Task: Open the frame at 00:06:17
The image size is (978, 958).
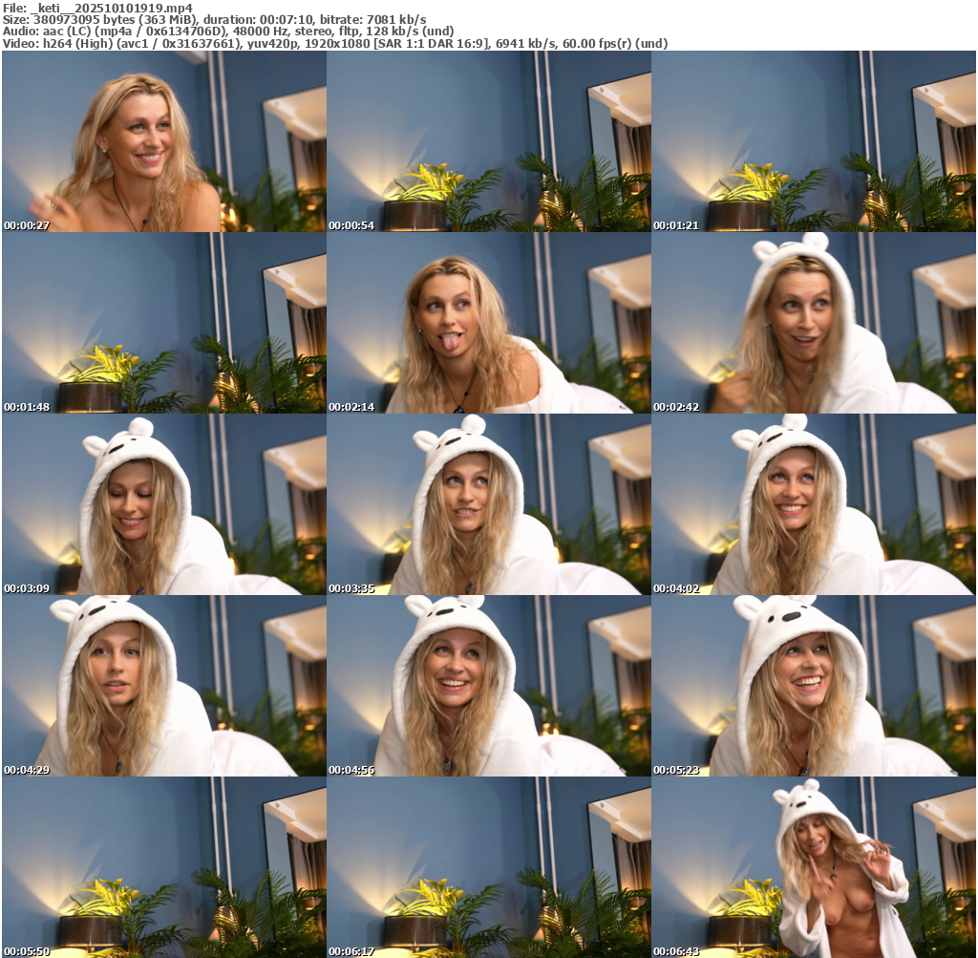Action: [488, 867]
